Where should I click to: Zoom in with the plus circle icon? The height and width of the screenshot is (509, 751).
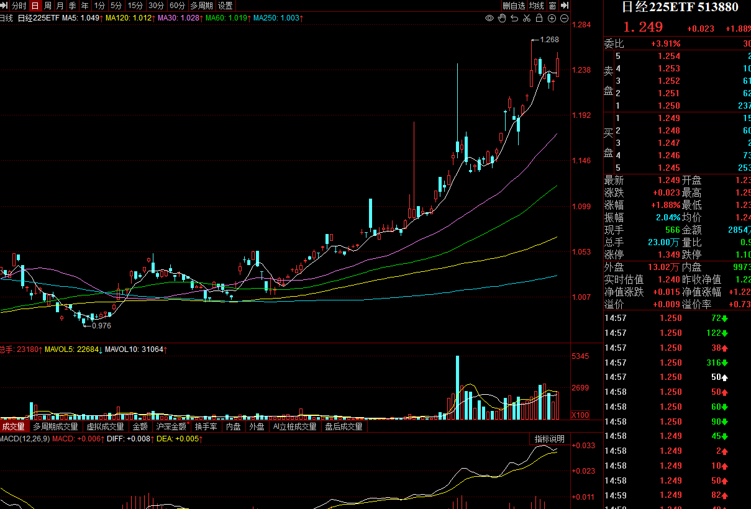click(552, 19)
